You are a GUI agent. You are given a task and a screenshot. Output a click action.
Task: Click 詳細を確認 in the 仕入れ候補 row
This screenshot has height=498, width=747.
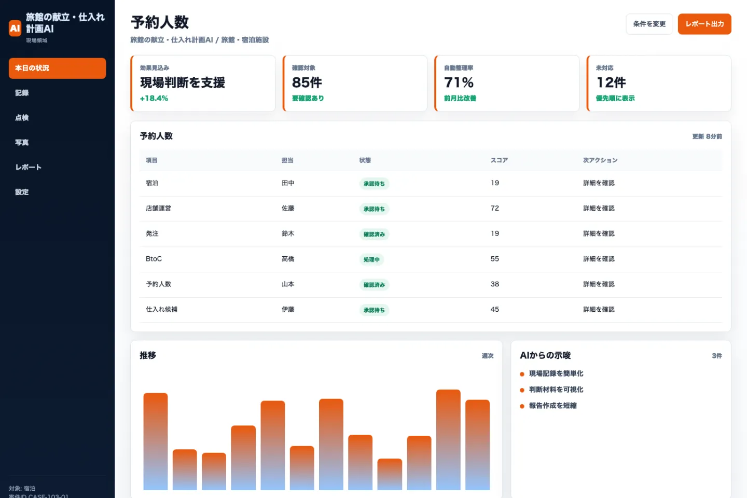(599, 310)
